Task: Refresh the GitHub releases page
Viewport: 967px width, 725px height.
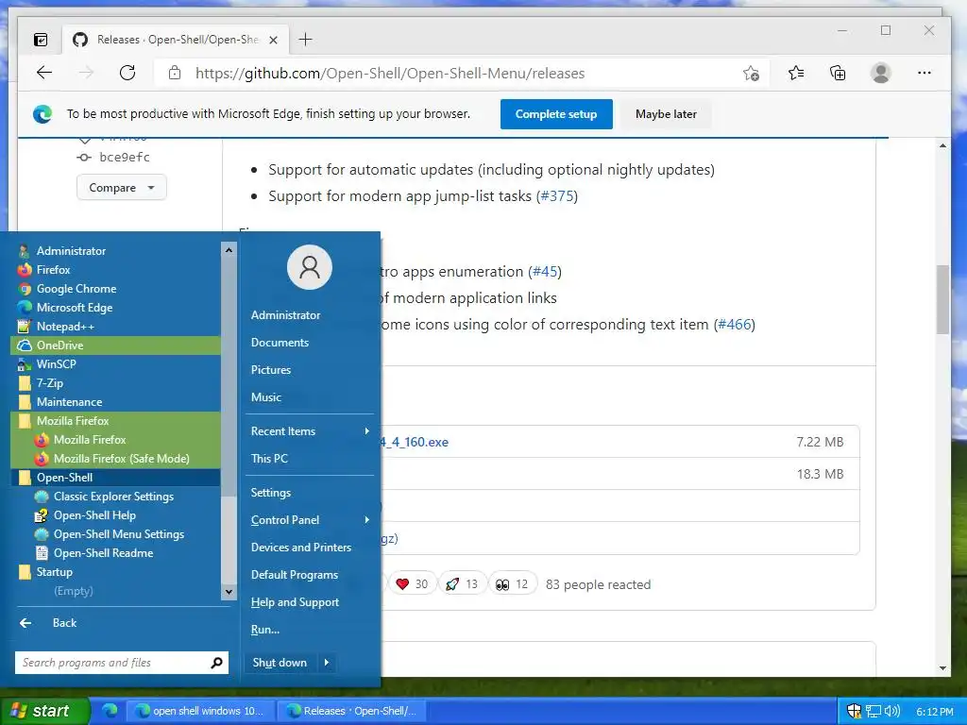Action: click(127, 73)
